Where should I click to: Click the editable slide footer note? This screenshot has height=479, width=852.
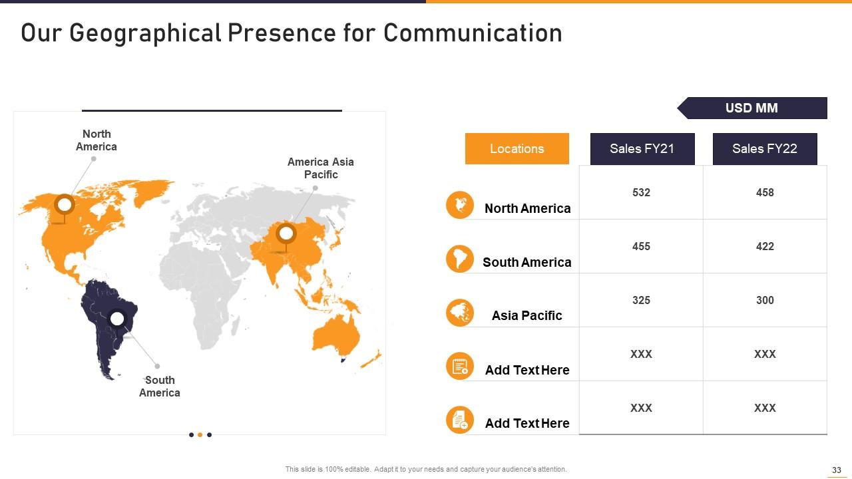426,469
